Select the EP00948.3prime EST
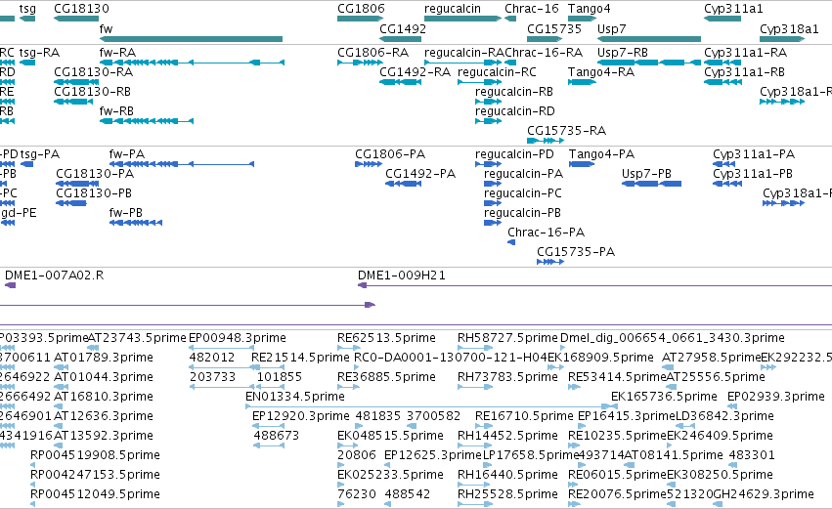The width and height of the screenshot is (832, 509). tap(222, 349)
